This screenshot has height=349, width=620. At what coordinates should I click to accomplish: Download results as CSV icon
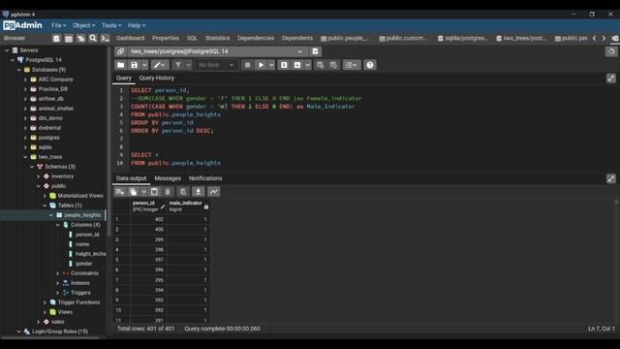pyautogui.click(x=198, y=192)
